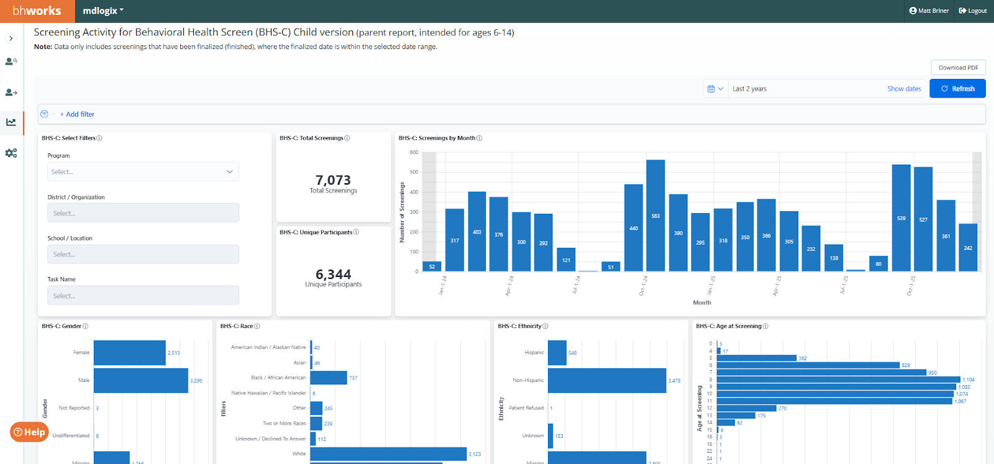Select the Female bar in Gender chart

tap(130, 353)
